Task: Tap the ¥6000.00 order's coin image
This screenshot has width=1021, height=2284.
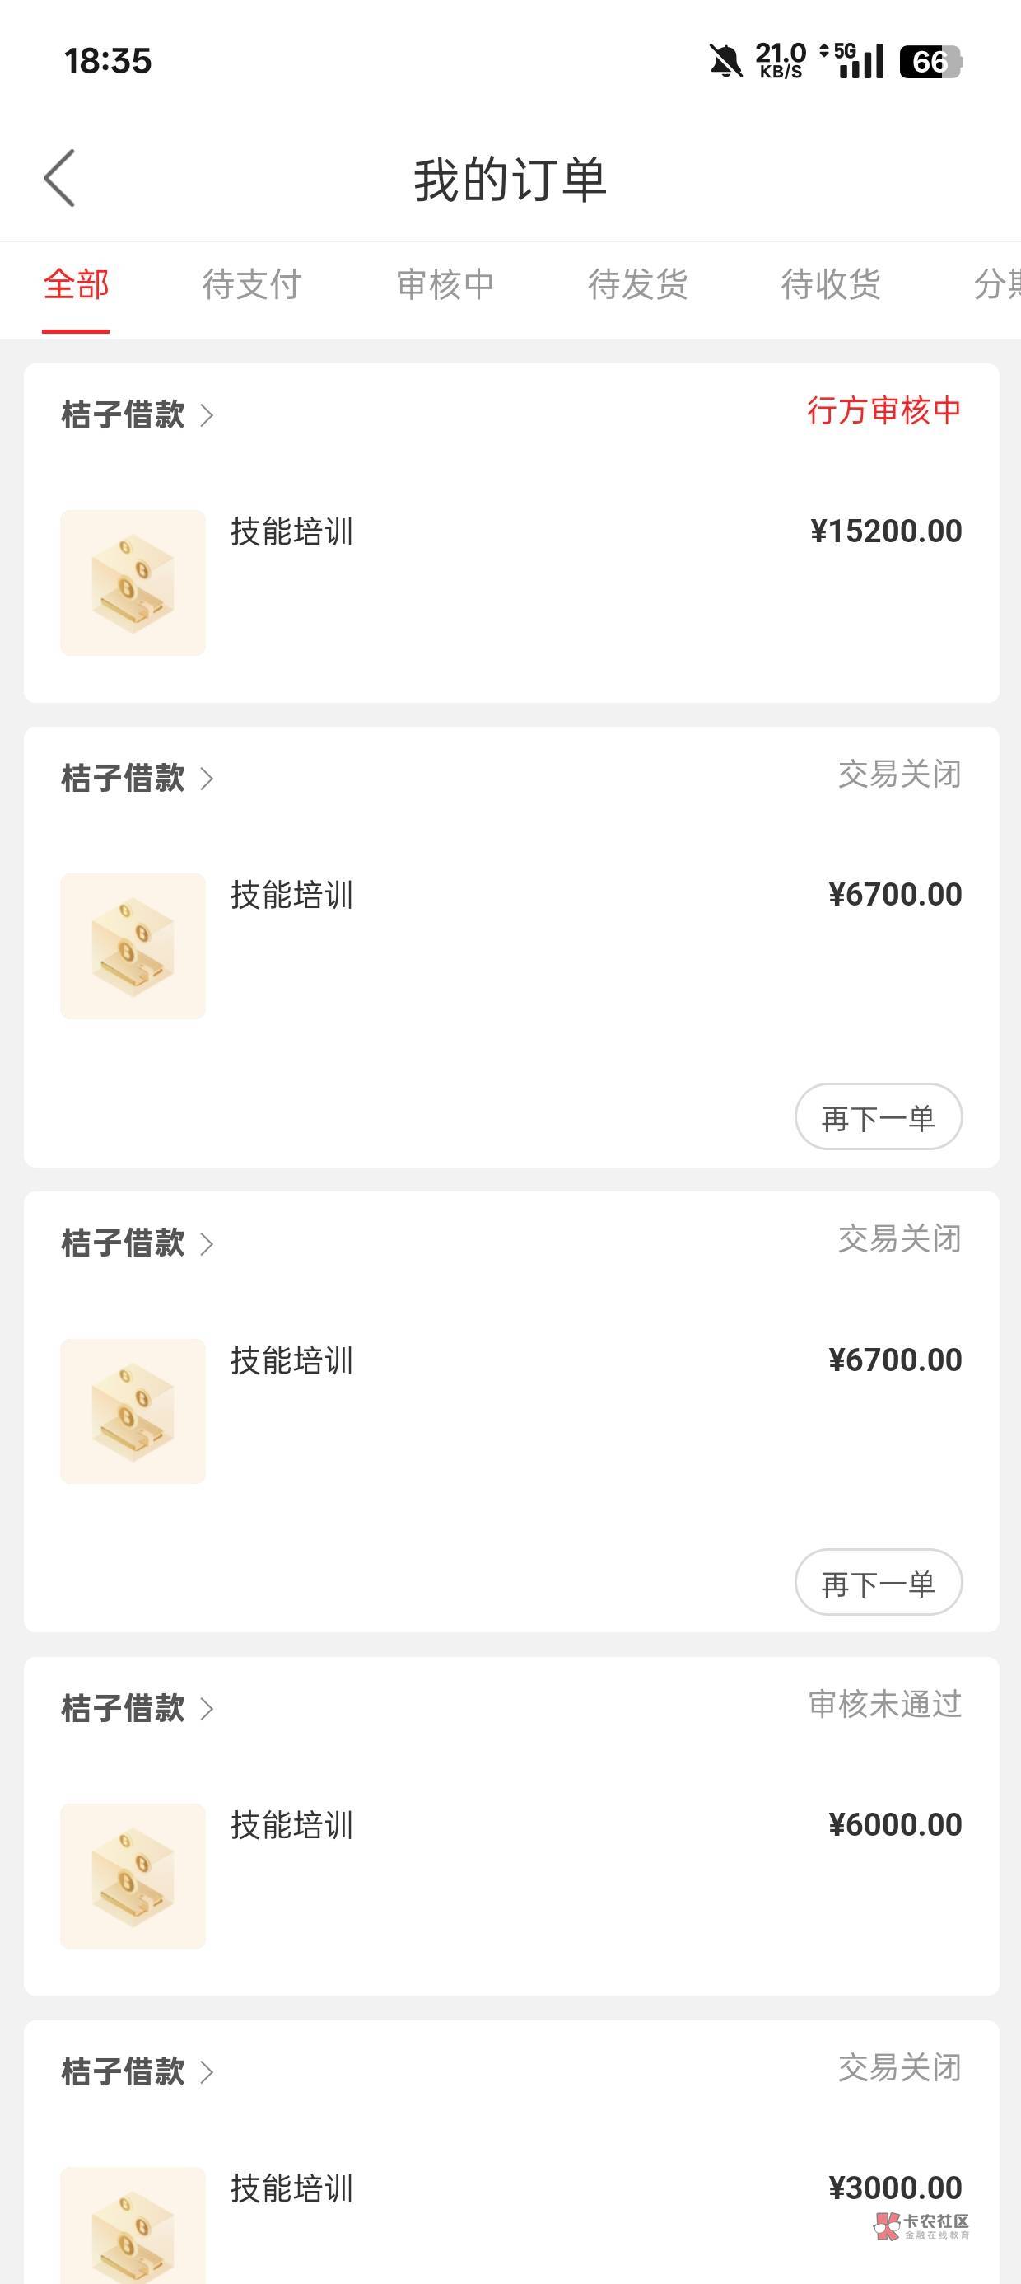Action: [133, 1876]
